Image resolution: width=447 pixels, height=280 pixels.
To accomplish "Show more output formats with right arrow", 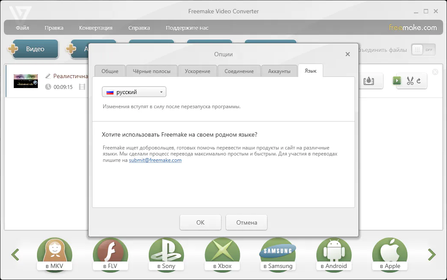I will [x=432, y=255].
